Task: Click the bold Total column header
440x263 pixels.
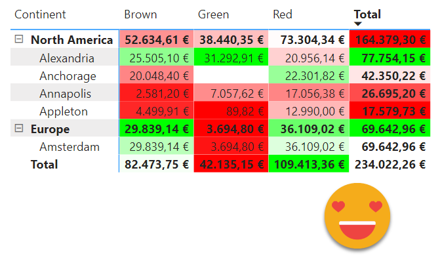Action: [x=367, y=14]
